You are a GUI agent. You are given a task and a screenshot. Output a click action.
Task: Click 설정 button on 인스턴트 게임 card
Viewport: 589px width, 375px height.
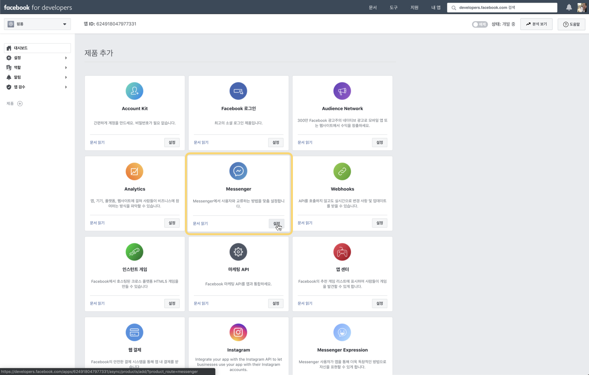[172, 304]
